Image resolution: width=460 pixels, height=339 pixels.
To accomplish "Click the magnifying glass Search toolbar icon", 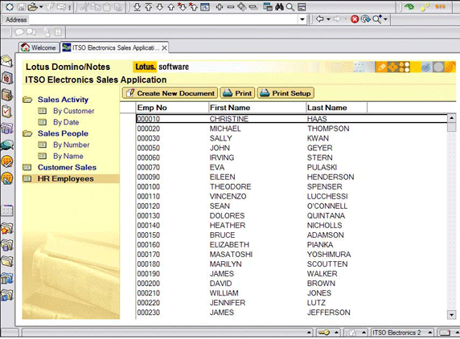I will click(290, 6).
